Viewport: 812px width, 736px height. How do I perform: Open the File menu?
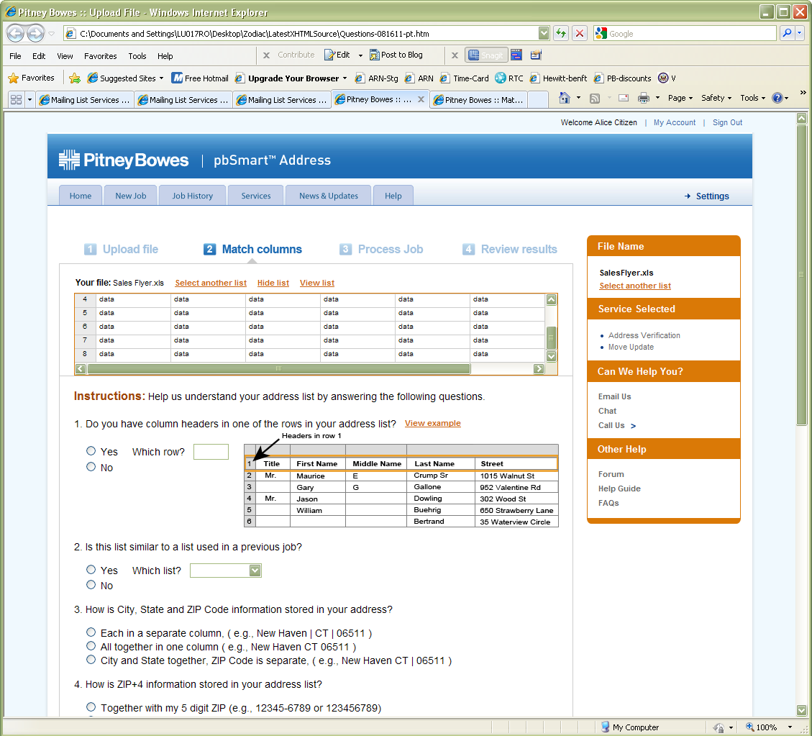pos(16,56)
